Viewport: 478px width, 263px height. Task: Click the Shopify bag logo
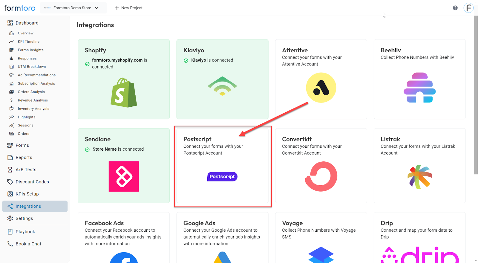124,92
